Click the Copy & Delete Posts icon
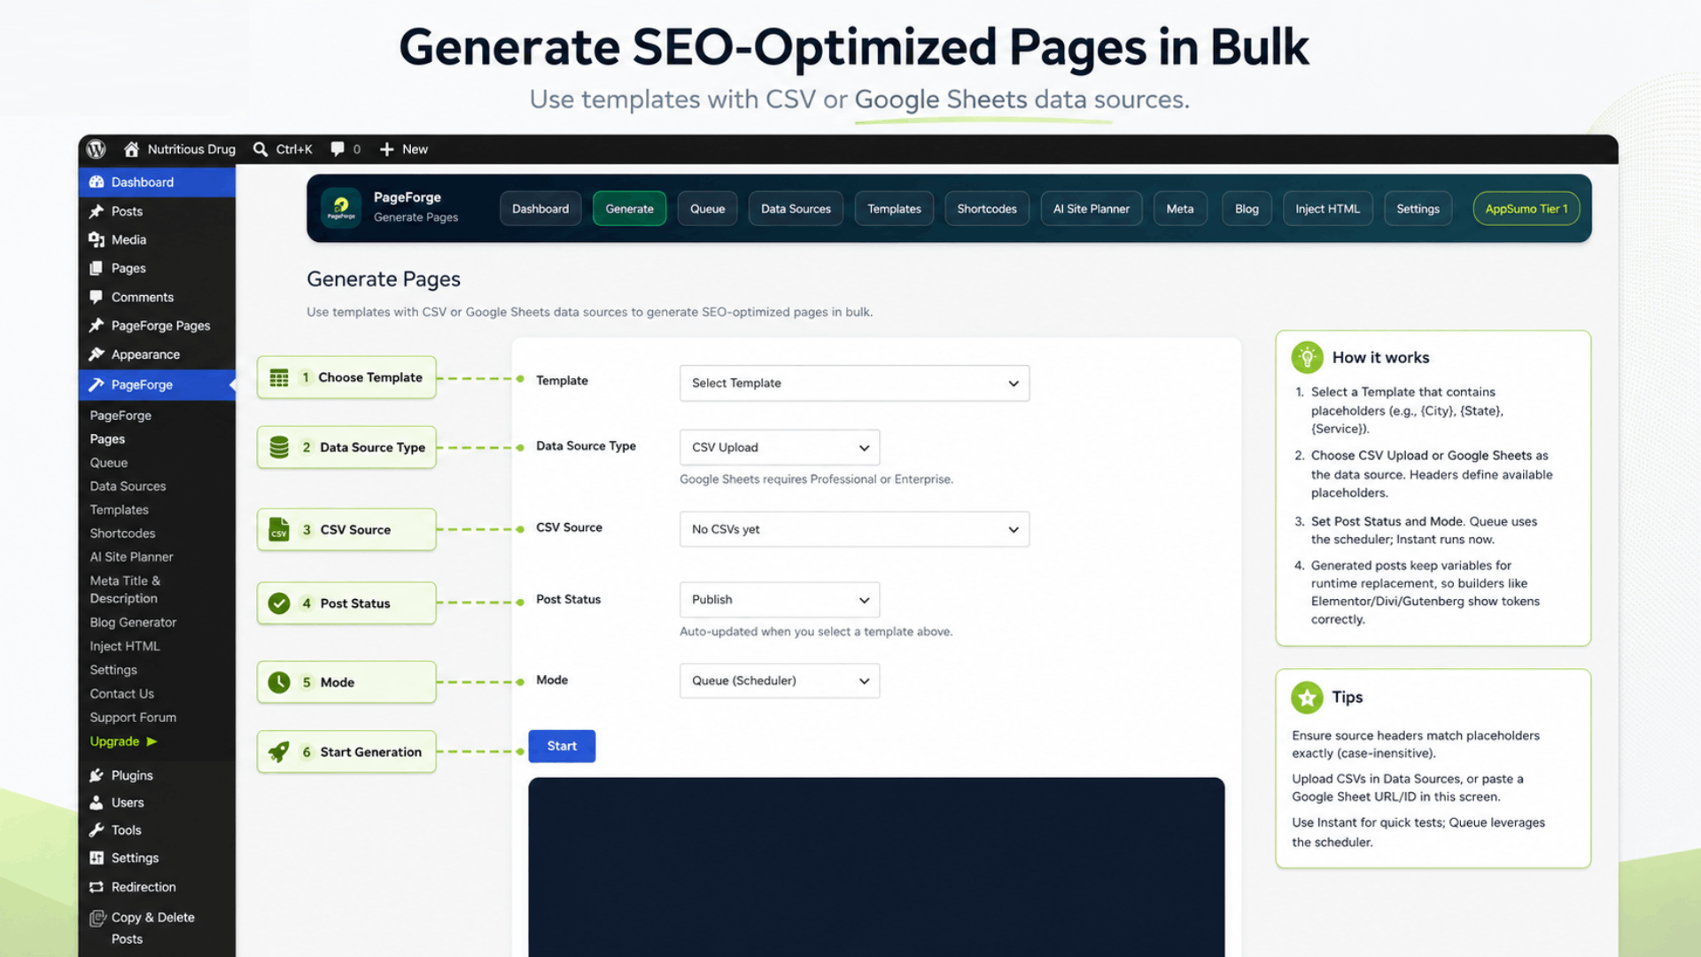This screenshot has height=957, width=1701. point(97,918)
